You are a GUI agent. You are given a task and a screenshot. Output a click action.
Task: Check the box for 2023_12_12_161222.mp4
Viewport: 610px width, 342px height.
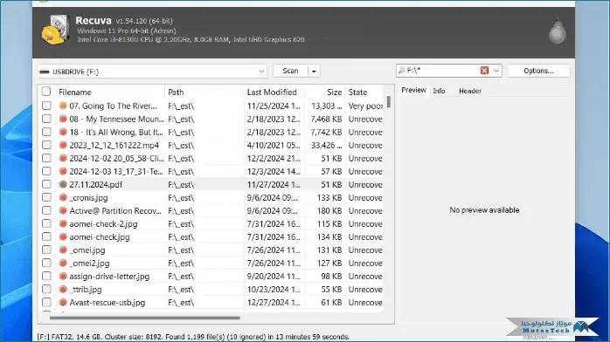pyautogui.click(x=46, y=145)
